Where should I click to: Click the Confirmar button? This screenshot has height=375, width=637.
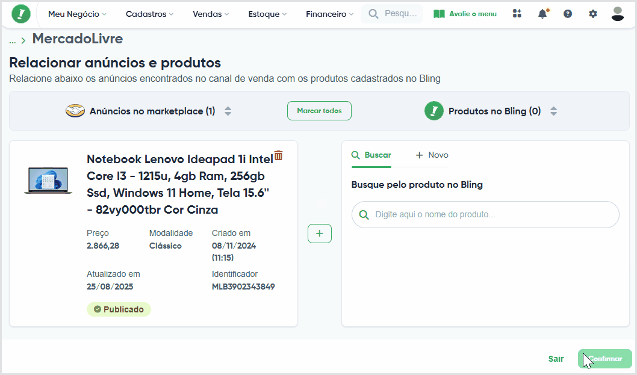point(605,359)
